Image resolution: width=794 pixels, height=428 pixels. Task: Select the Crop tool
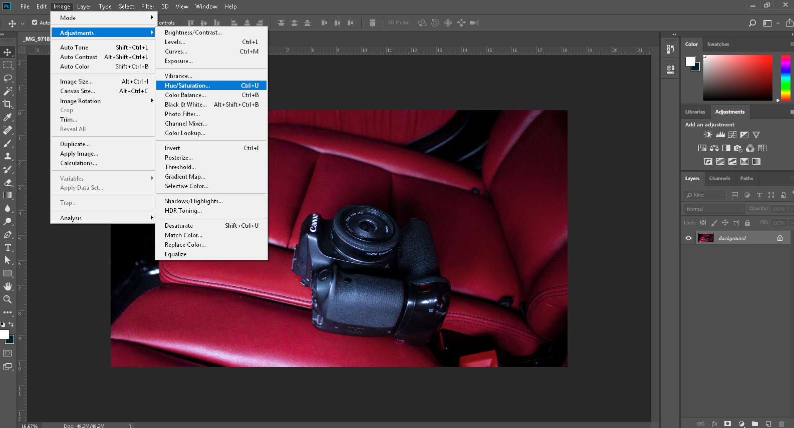pos(8,104)
